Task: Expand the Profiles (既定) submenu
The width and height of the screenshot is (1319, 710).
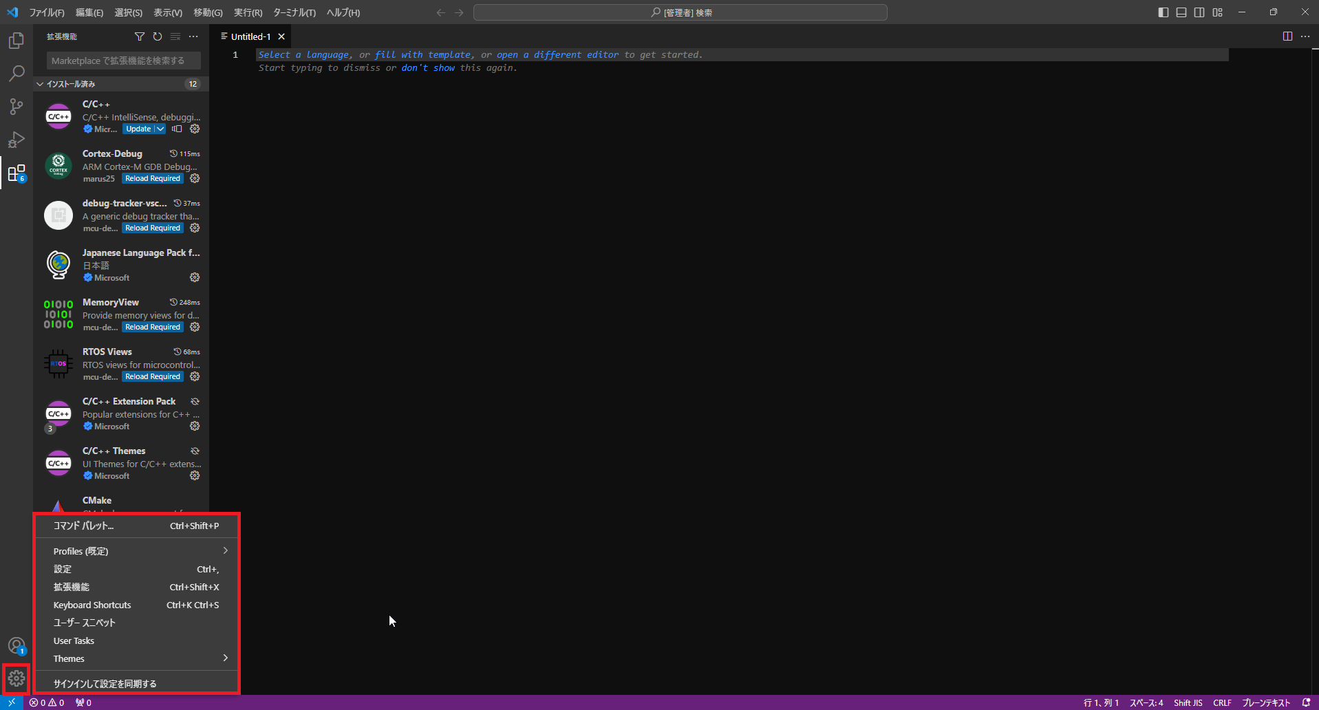Action: [137, 551]
